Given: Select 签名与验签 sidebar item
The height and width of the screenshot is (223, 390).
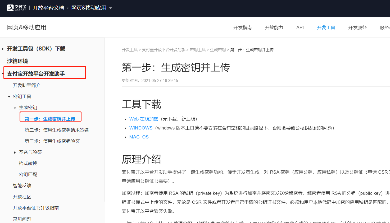Looking at the screenshot, I should pos(30,152).
